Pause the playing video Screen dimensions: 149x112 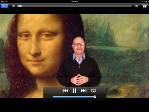tap(74, 91)
